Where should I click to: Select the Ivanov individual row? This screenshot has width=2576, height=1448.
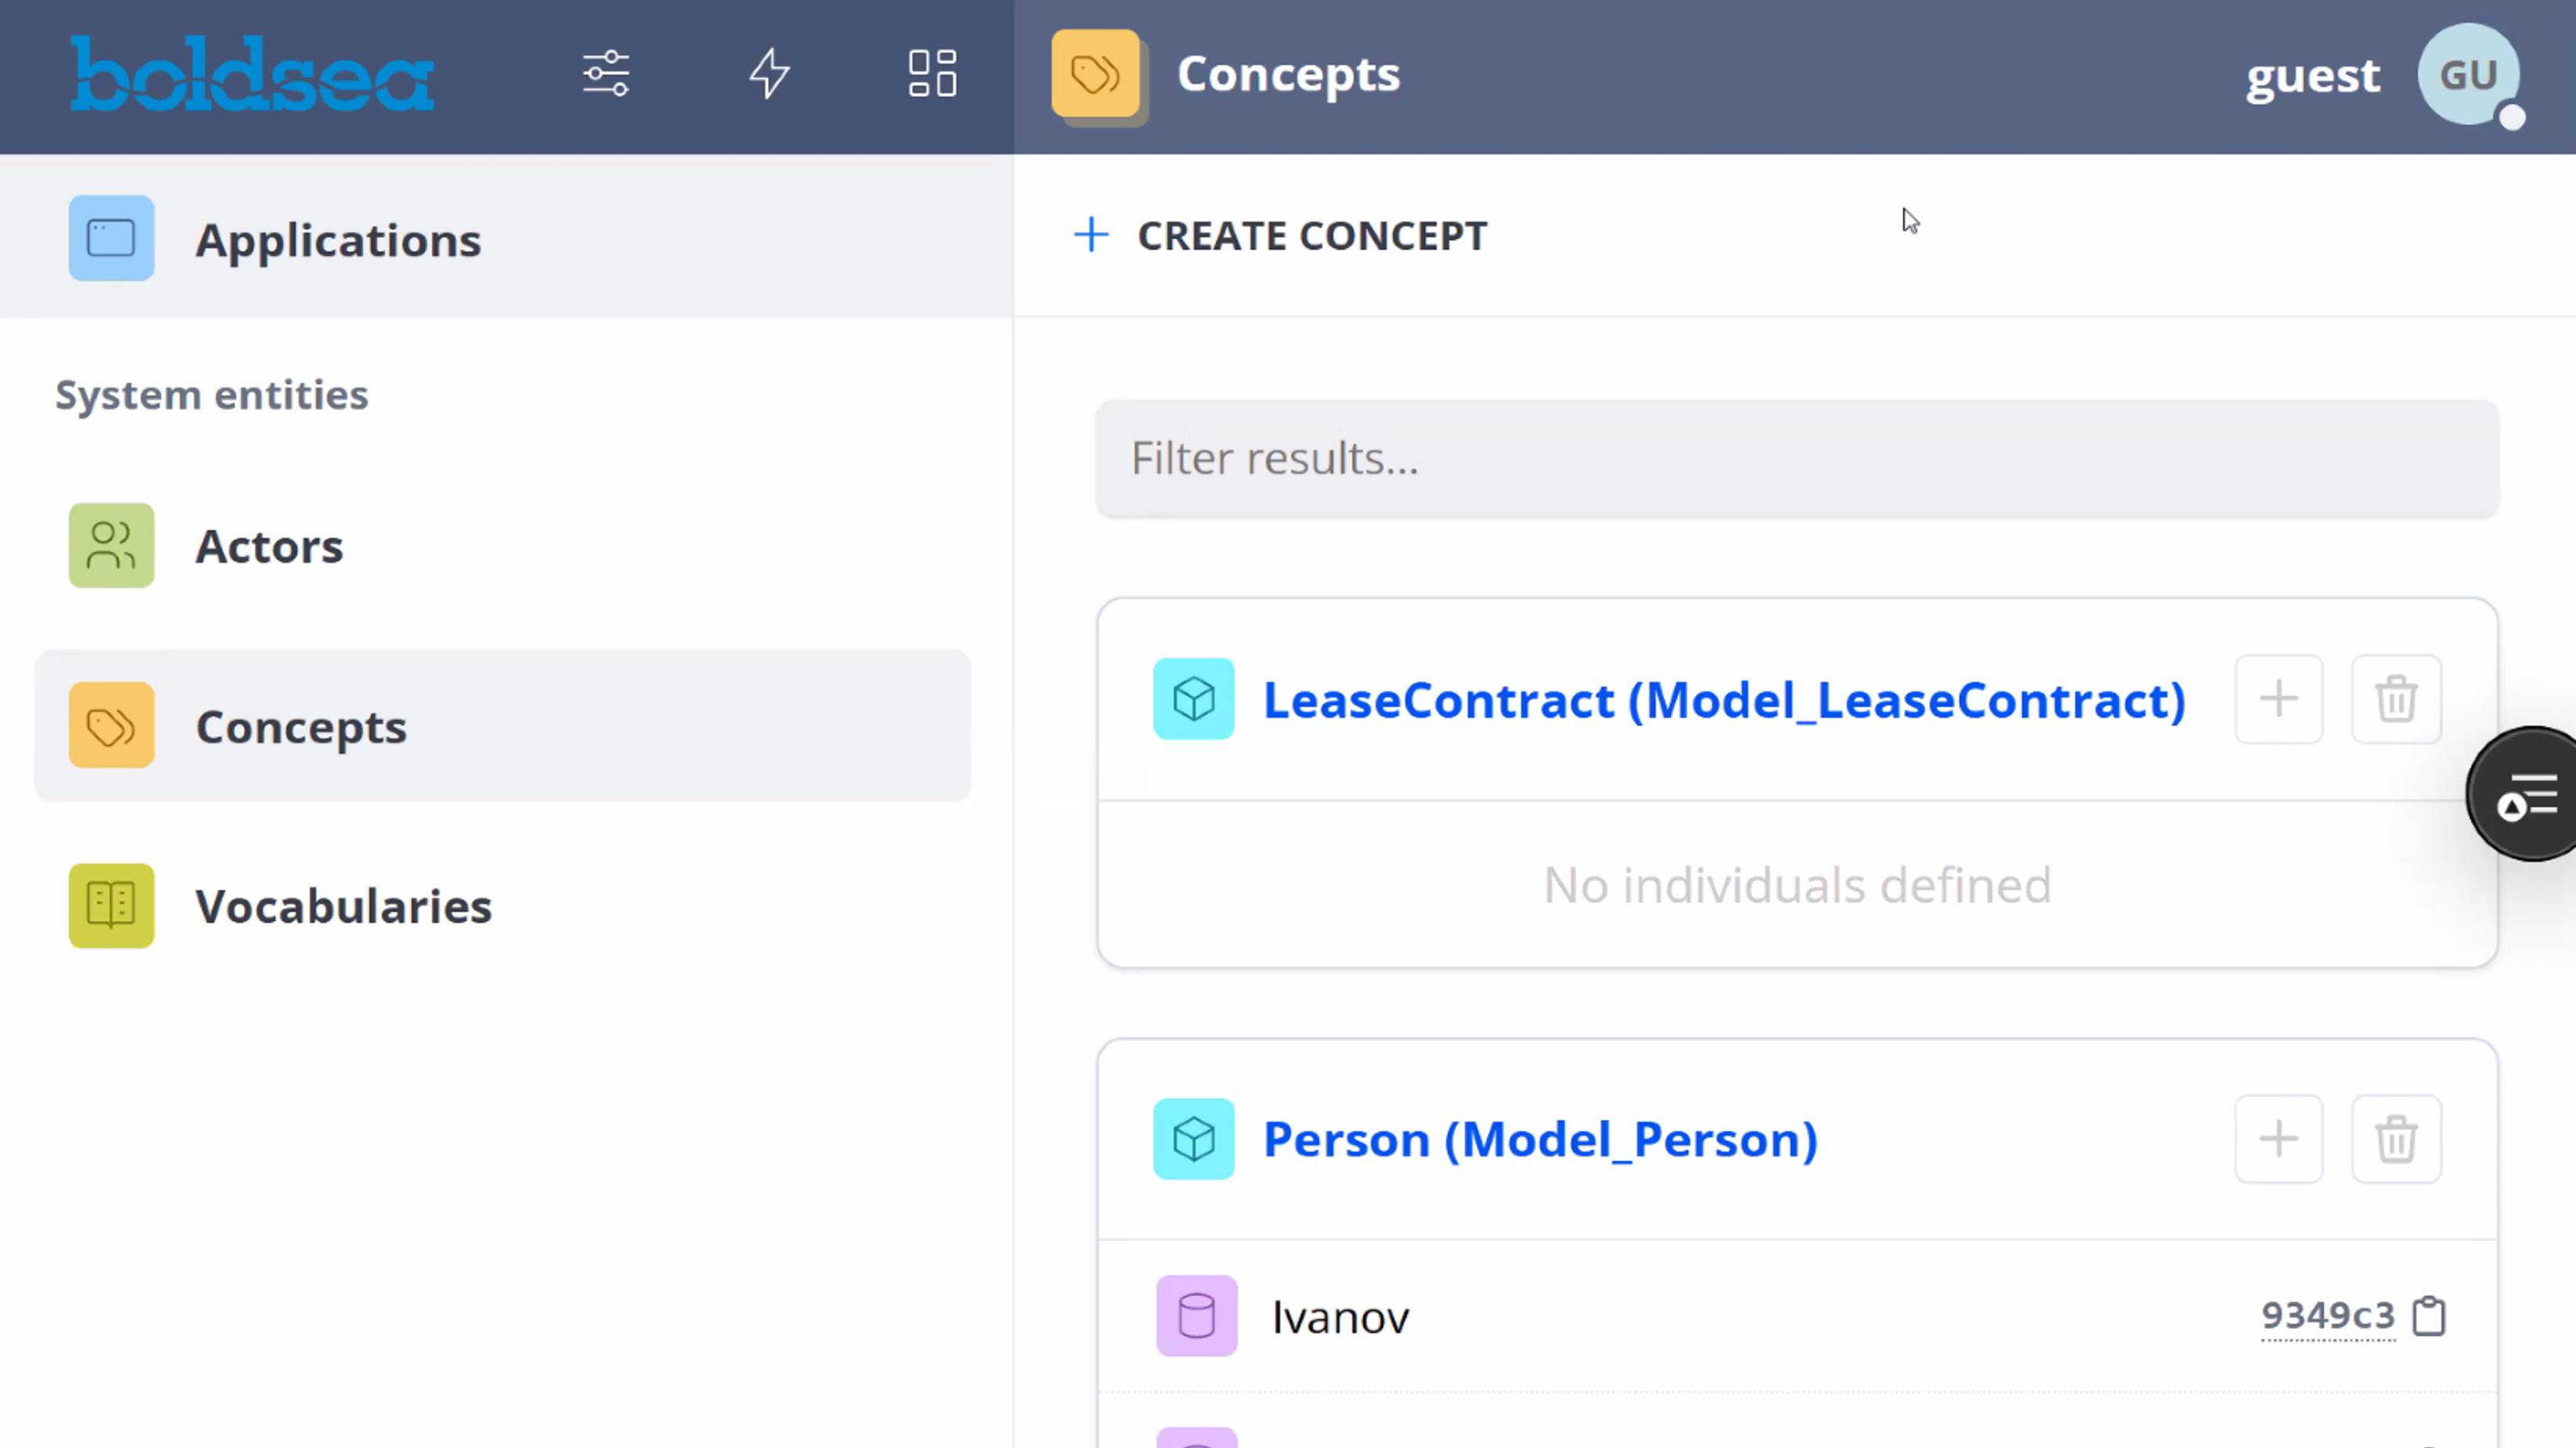click(1340, 1317)
